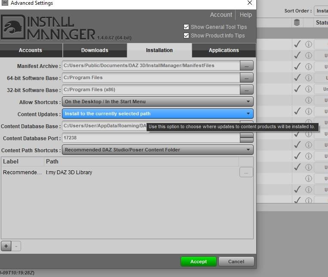This screenshot has width=328, height=277.
Task: Add a new content path with plus button
Action: pyautogui.click(x=6, y=246)
